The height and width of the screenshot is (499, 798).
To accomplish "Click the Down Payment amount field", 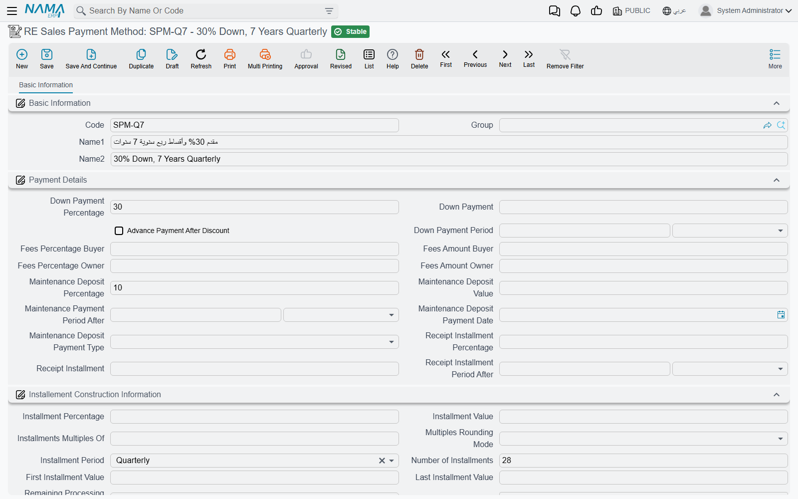I will (x=643, y=207).
